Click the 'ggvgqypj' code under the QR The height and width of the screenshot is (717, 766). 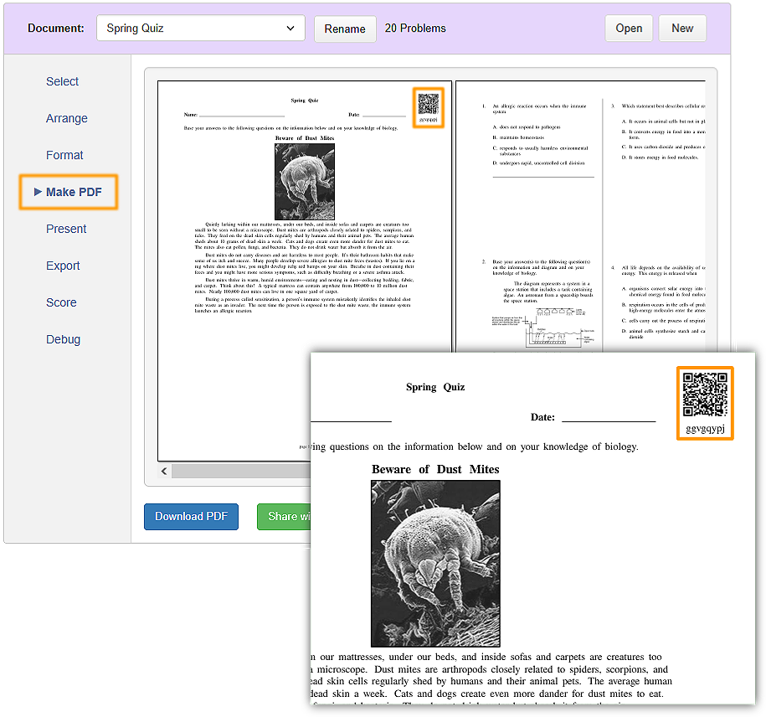tap(705, 429)
